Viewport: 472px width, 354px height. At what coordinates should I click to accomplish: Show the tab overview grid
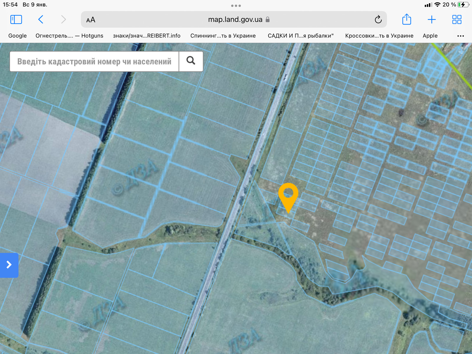[457, 19]
